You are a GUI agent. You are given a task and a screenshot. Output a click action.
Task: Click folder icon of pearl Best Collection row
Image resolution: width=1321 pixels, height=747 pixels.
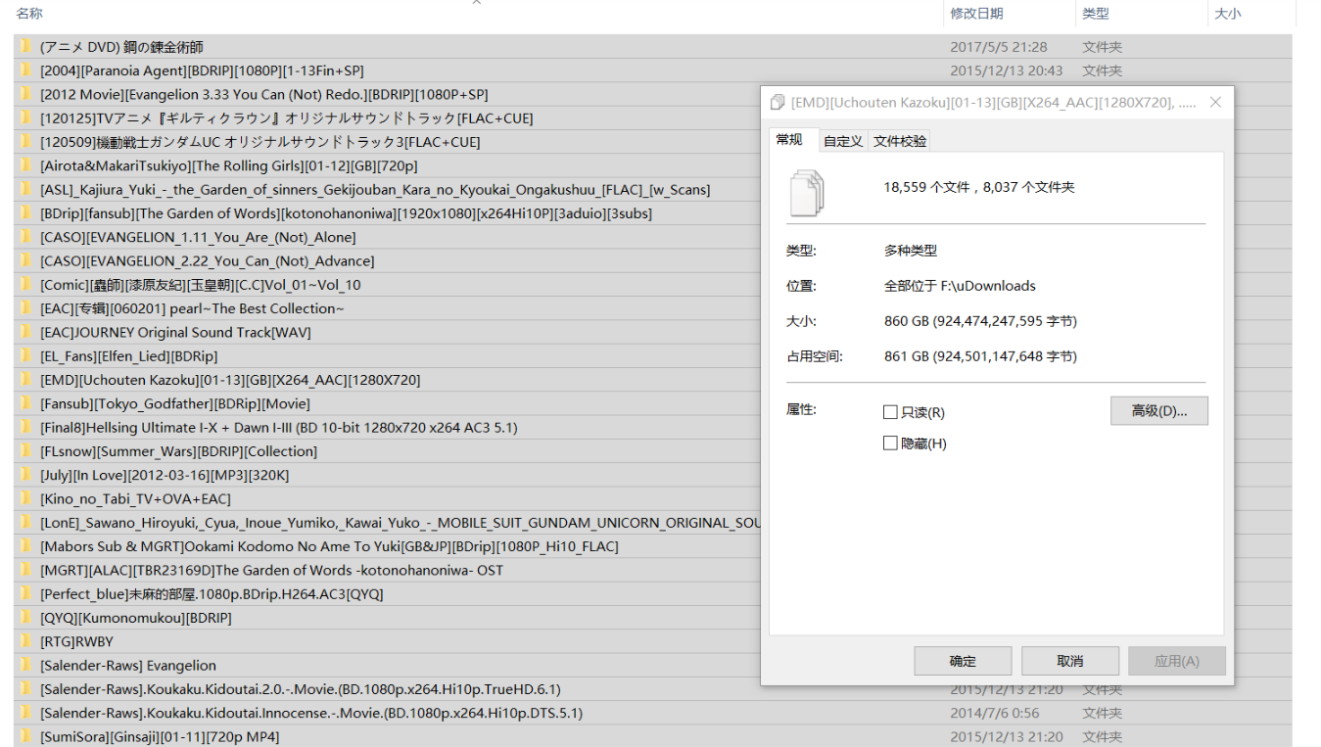pos(26,308)
